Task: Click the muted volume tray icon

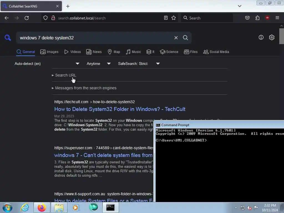Action: [249, 208]
